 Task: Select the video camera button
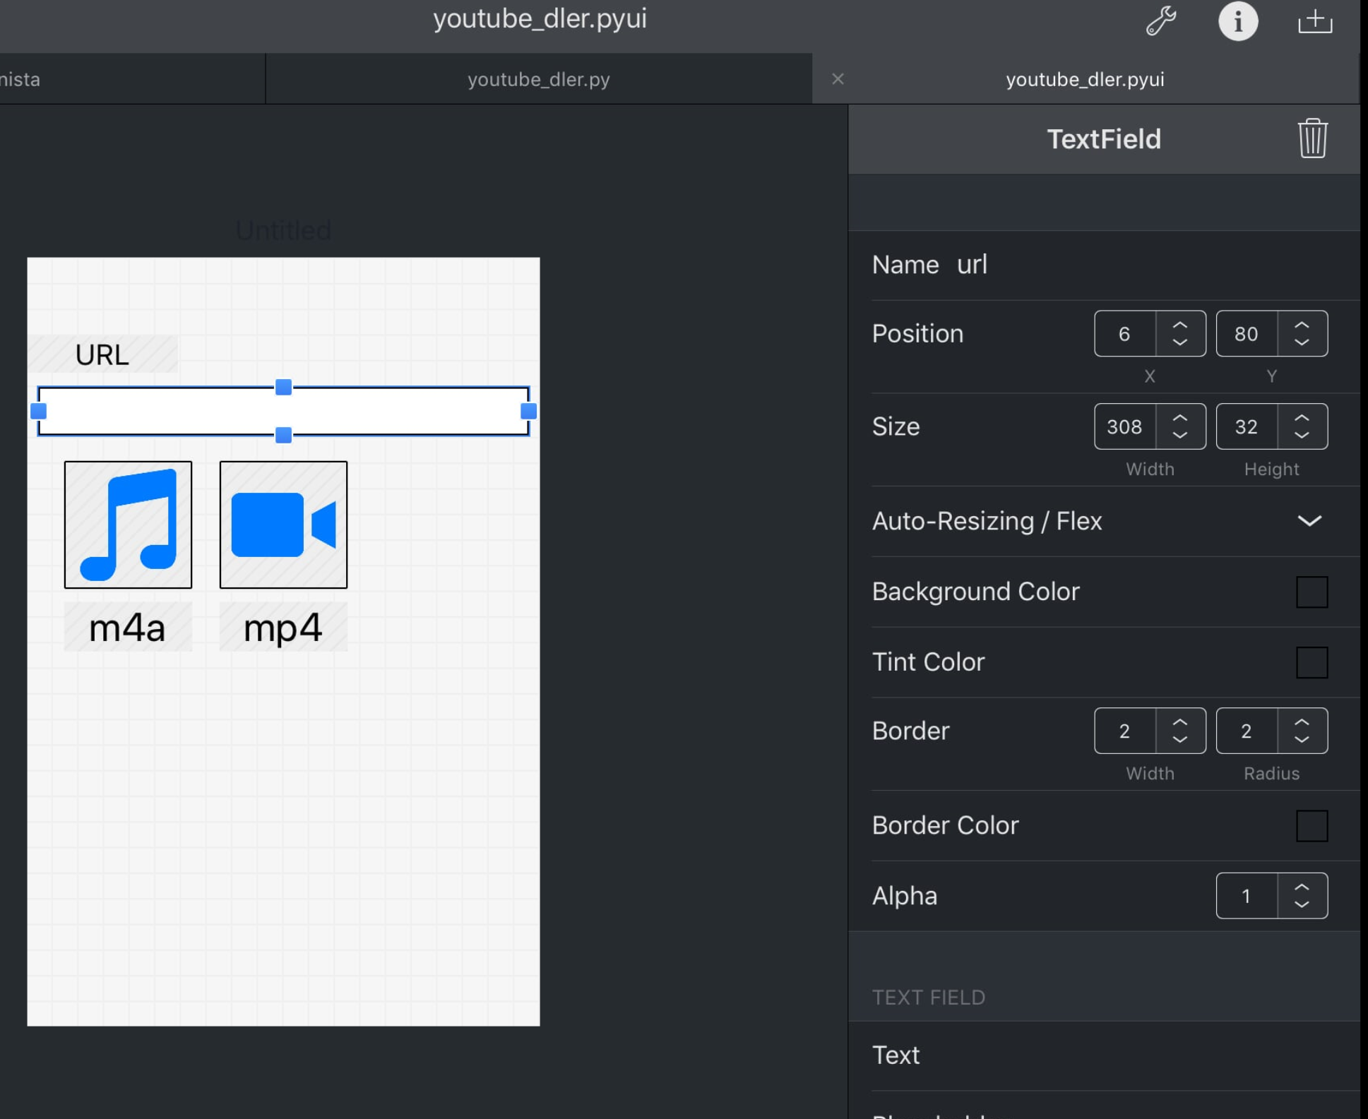coord(283,525)
